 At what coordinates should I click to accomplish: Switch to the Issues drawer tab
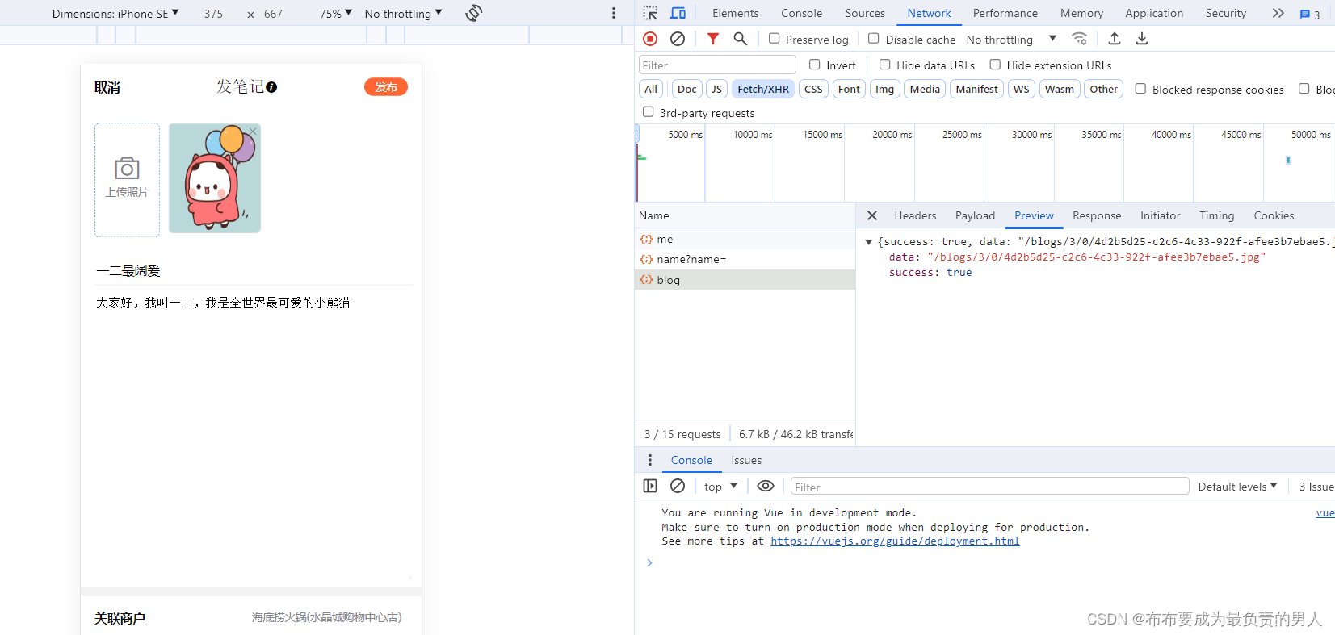coord(746,460)
